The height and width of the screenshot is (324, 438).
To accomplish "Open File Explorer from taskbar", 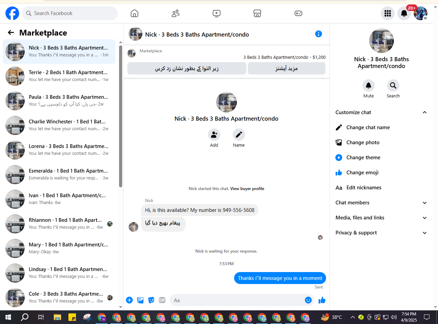I will tap(57, 317).
